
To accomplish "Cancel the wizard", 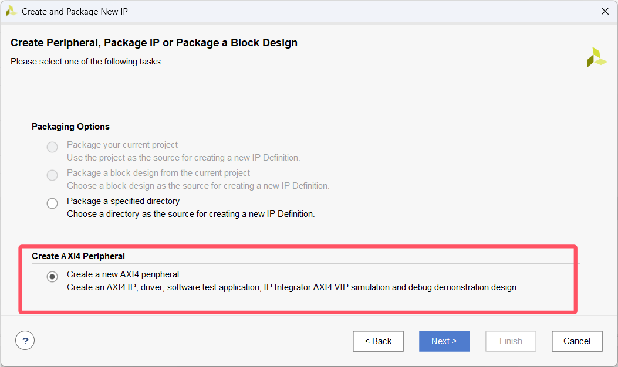I will (577, 341).
